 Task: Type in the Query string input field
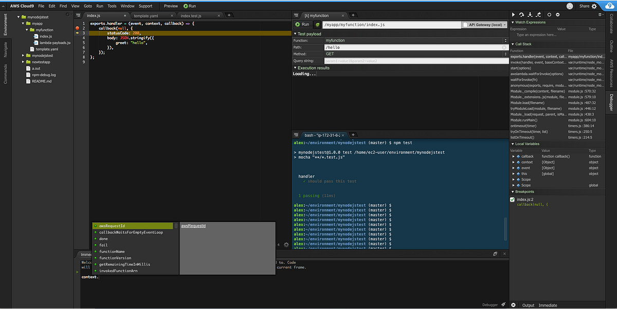401,61
